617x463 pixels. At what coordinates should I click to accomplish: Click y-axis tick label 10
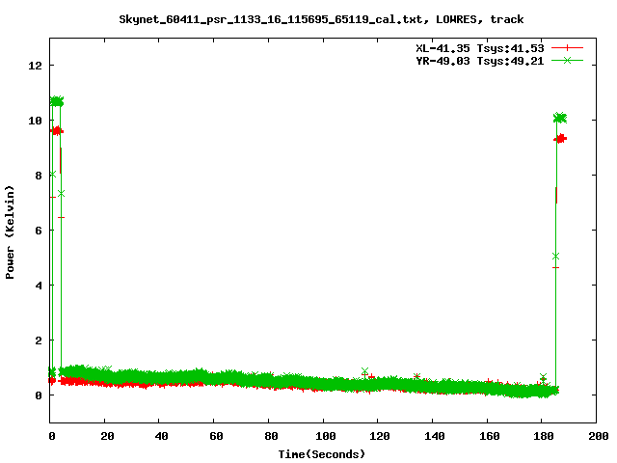[35, 121]
